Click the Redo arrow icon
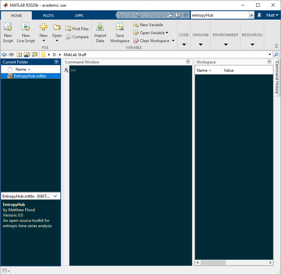This screenshot has width=281, height=275. (162, 15)
